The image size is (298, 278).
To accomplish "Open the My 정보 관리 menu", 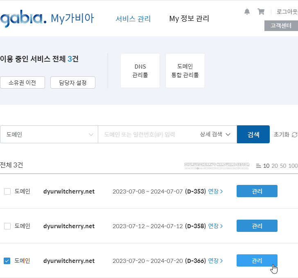I will [x=189, y=18].
